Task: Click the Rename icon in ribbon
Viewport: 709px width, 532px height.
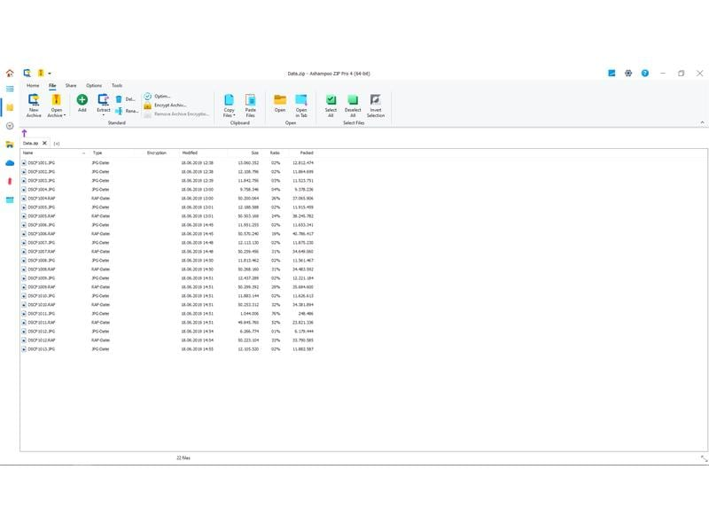Action: point(119,111)
